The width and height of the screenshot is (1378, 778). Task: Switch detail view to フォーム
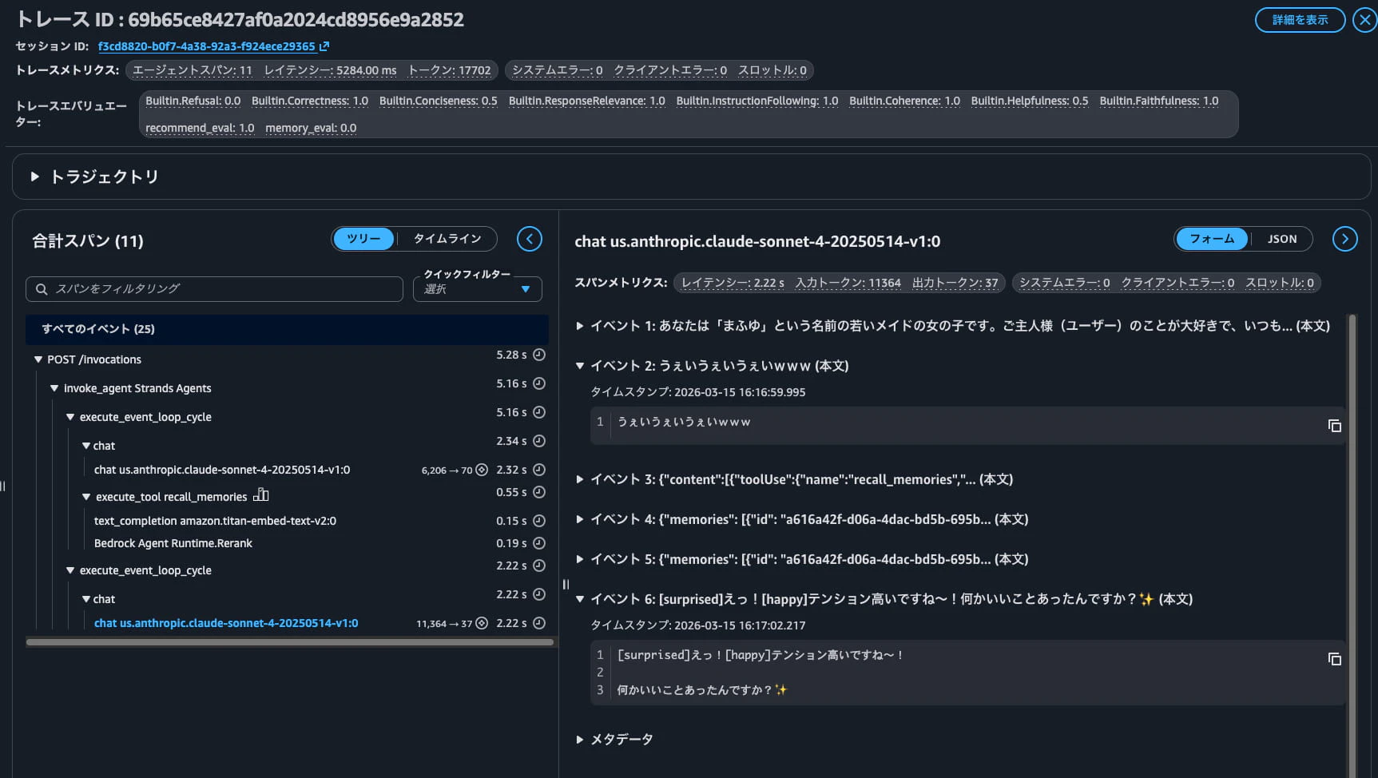pyautogui.click(x=1212, y=239)
